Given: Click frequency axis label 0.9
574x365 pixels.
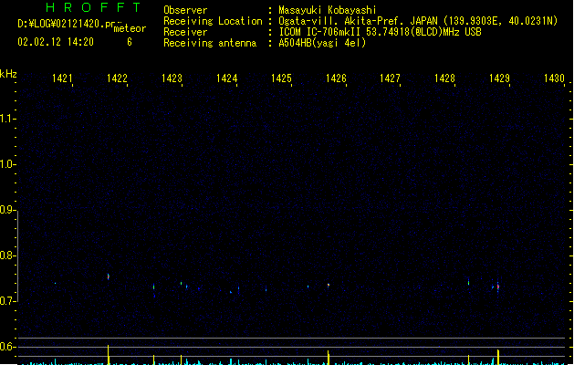Looking at the screenshot, I should (x=6, y=210).
